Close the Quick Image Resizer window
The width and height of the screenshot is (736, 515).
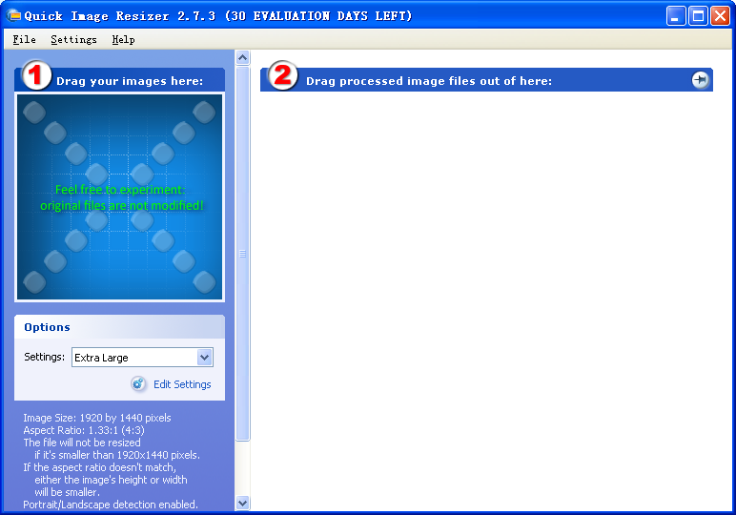720,16
